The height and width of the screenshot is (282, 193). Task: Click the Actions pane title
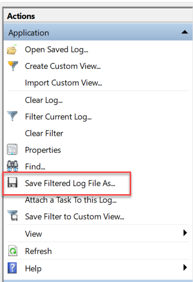tap(21, 16)
